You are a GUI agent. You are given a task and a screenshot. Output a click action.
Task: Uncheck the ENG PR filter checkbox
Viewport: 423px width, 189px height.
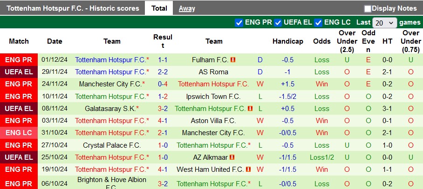pos(239,22)
